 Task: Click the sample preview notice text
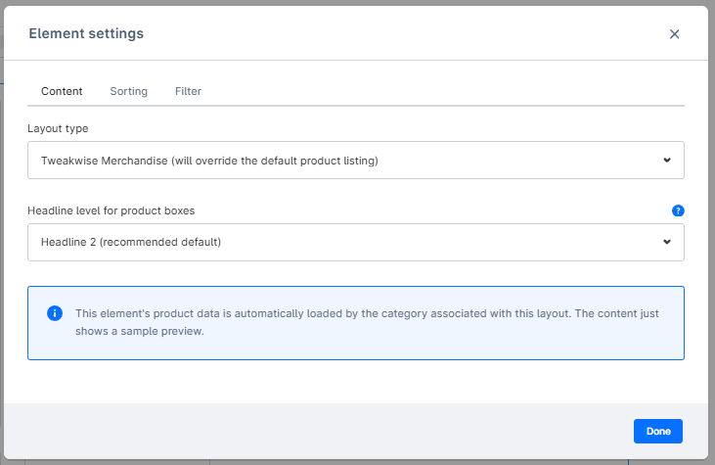coord(367,322)
